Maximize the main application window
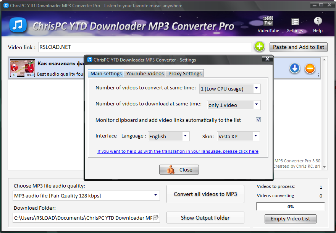The image size is (336, 233). 321,5
